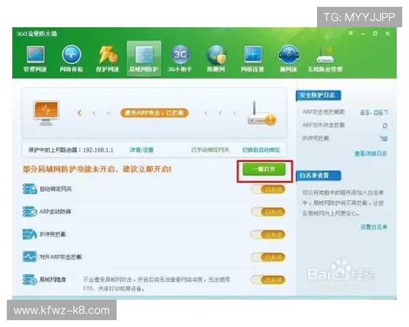The image size is (409, 327).
Task: Open the 网络连接 icon
Action: click(x=252, y=59)
